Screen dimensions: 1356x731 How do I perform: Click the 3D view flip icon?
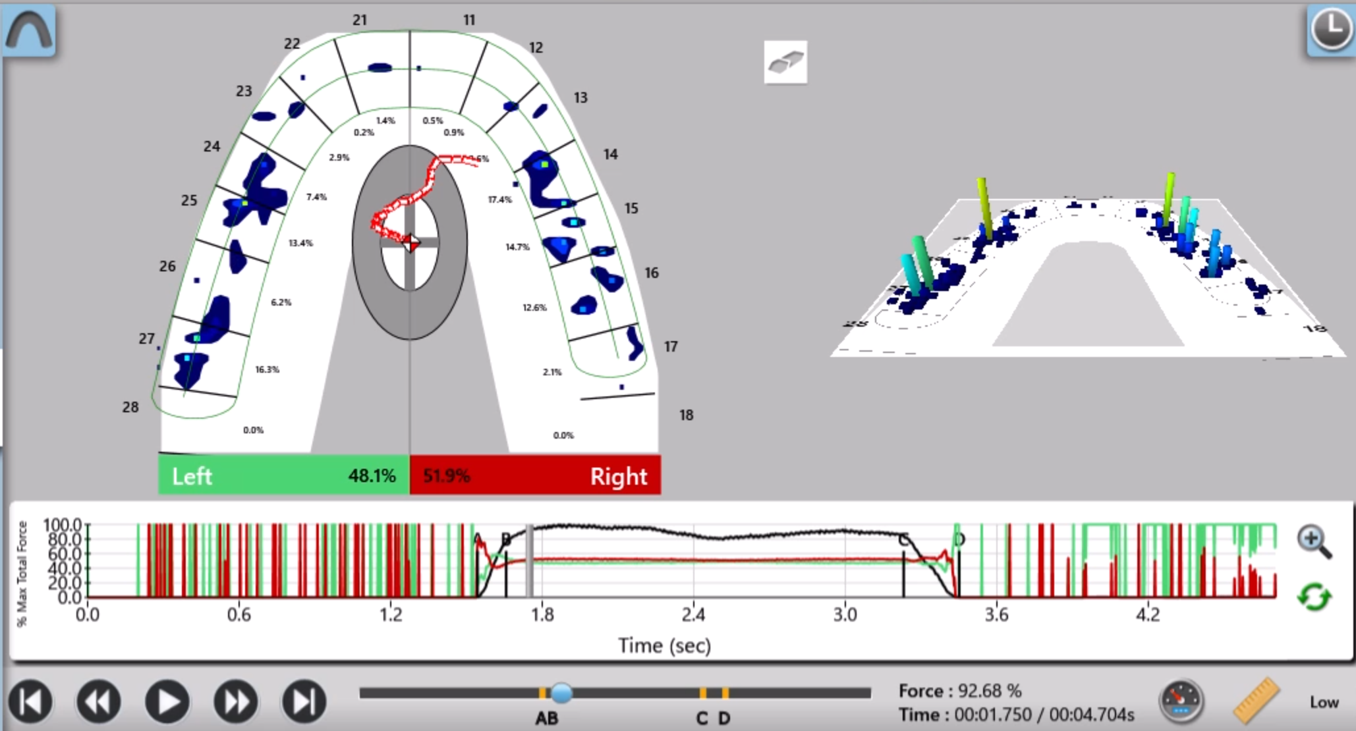pos(785,63)
